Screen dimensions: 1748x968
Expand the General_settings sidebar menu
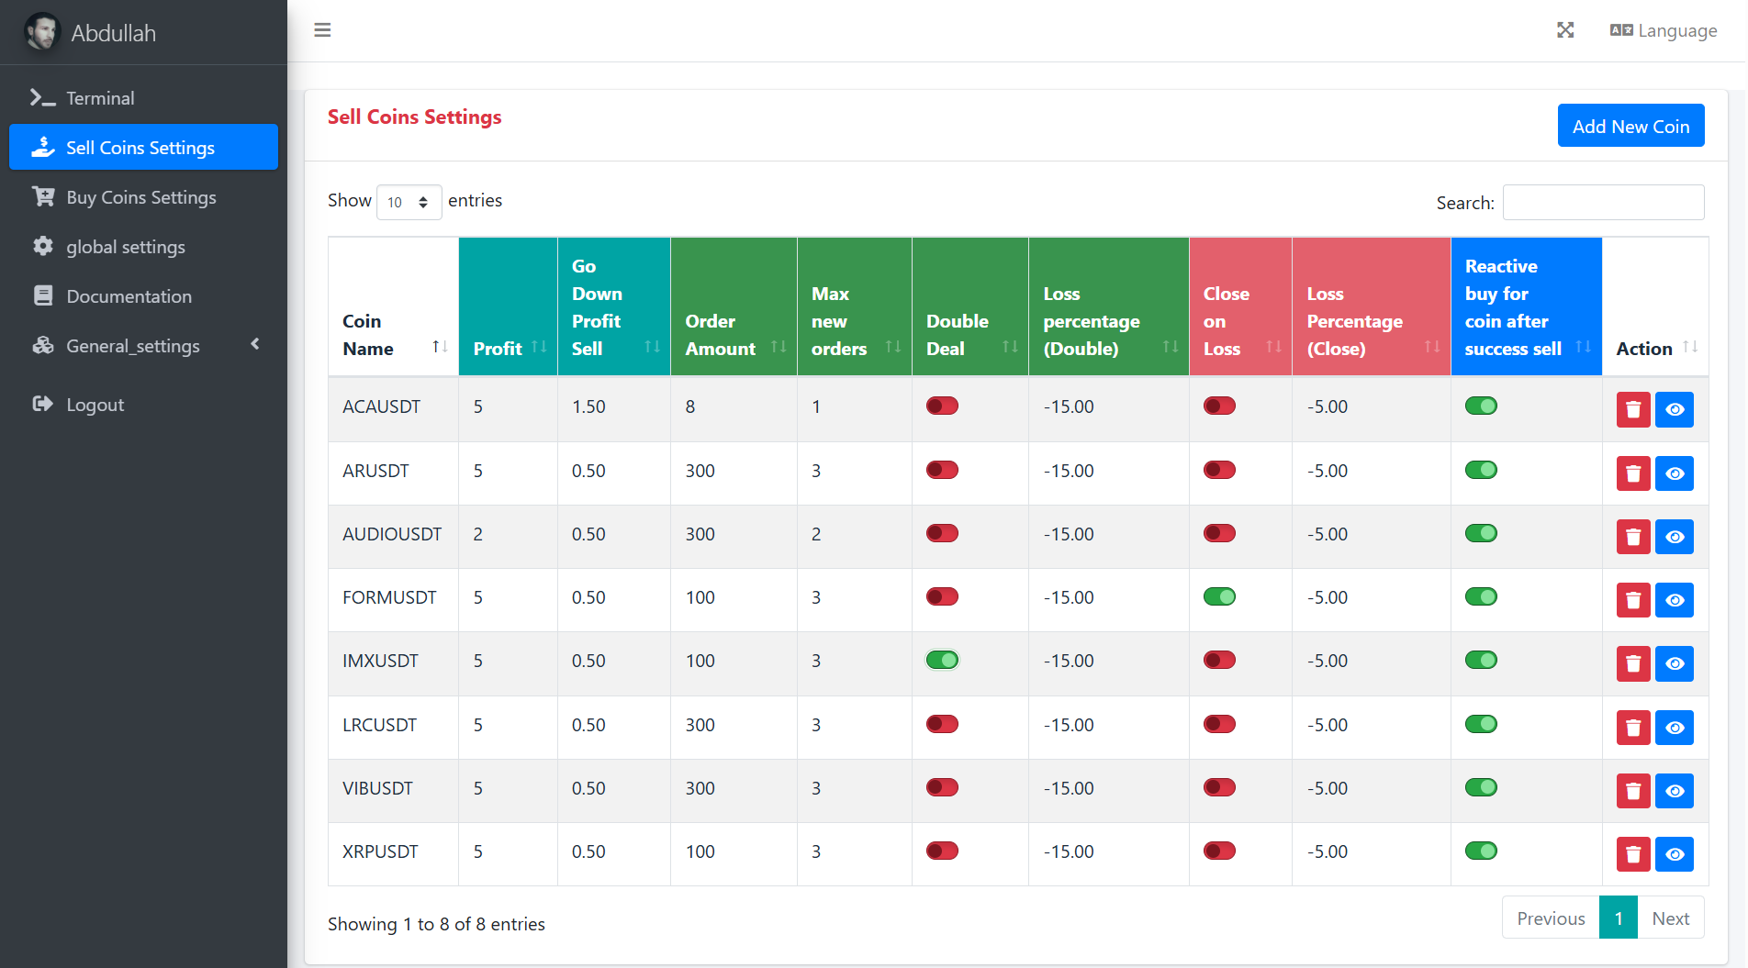(x=144, y=346)
